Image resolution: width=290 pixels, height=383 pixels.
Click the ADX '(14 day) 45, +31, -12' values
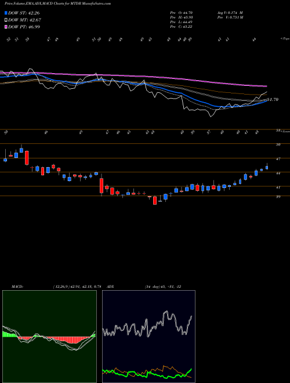[163, 287]
